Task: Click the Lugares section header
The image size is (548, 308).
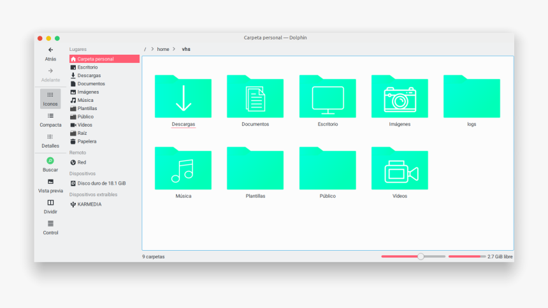Action: (x=78, y=49)
